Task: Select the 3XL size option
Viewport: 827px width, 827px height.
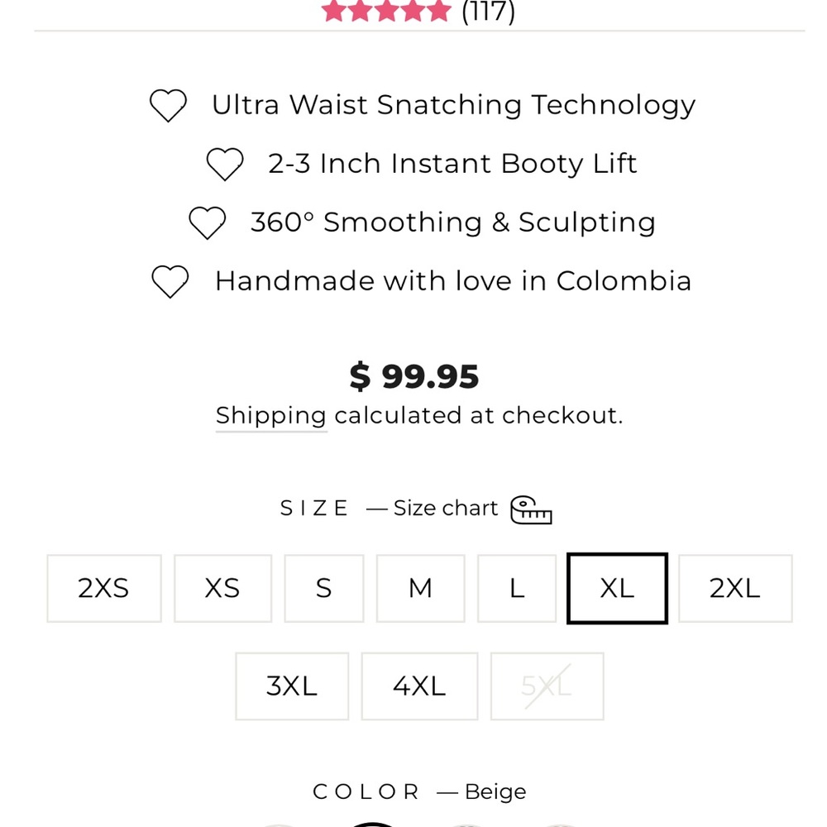Action: [x=292, y=686]
